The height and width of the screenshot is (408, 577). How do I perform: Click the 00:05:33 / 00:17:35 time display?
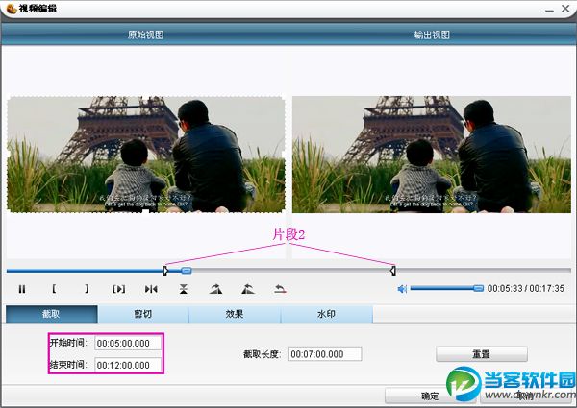(x=526, y=288)
